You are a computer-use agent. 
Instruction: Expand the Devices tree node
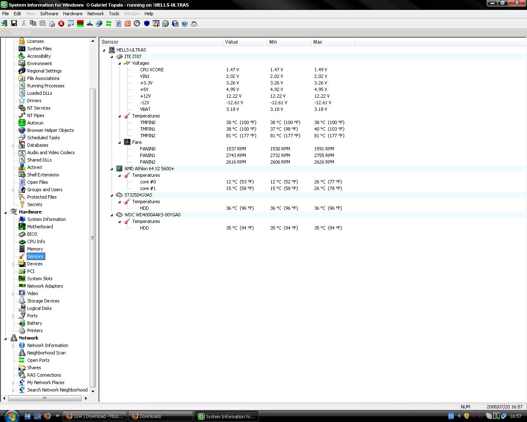point(13,264)
